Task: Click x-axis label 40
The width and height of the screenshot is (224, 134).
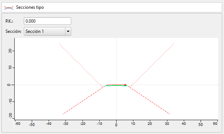Action: (184, 123)
